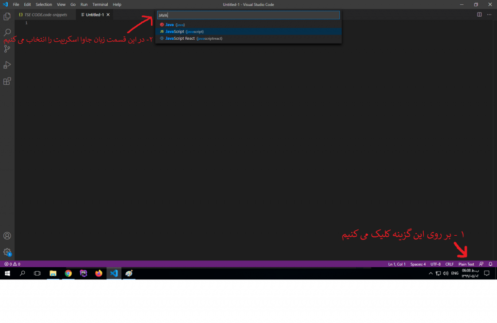The image size is (497, 323).
Task: Open the File menu
Action: [16, 4]
